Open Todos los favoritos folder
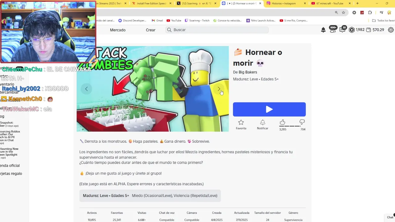This screenshot has height=222, width=395. pos(384,21)
